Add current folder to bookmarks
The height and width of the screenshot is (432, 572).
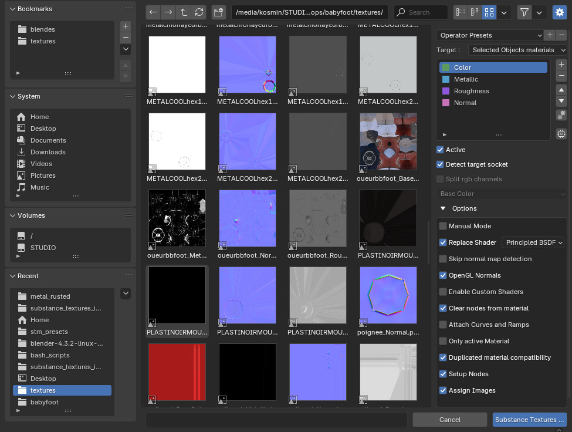point(125,26)
